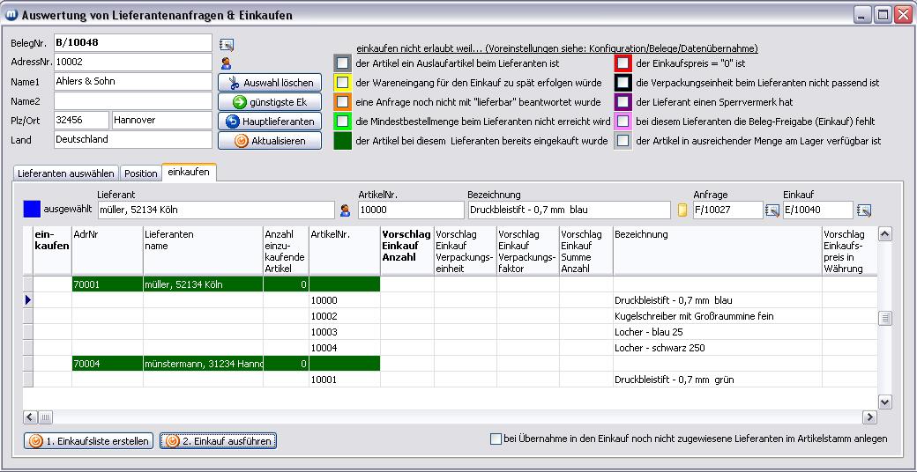Switch to 'Lieferanten auswählen' tab
The width and height of the screenshot is (917, 472).
tap(66, 173)
